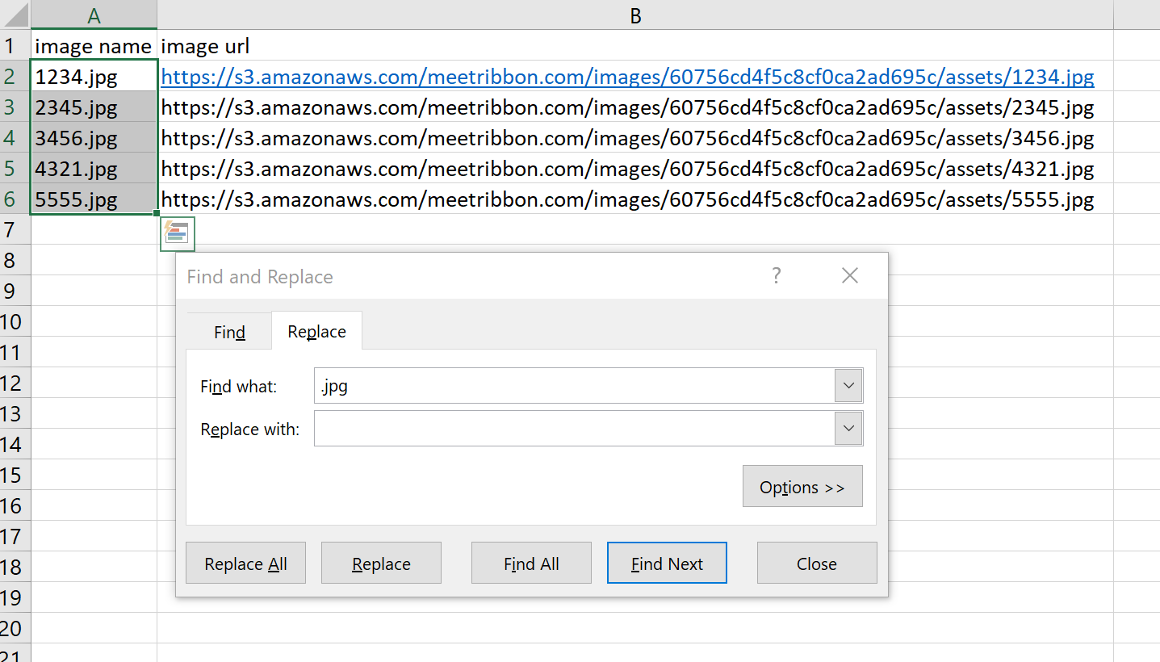Expand the 'Replace with' dropdown arrow

[848, 429]
